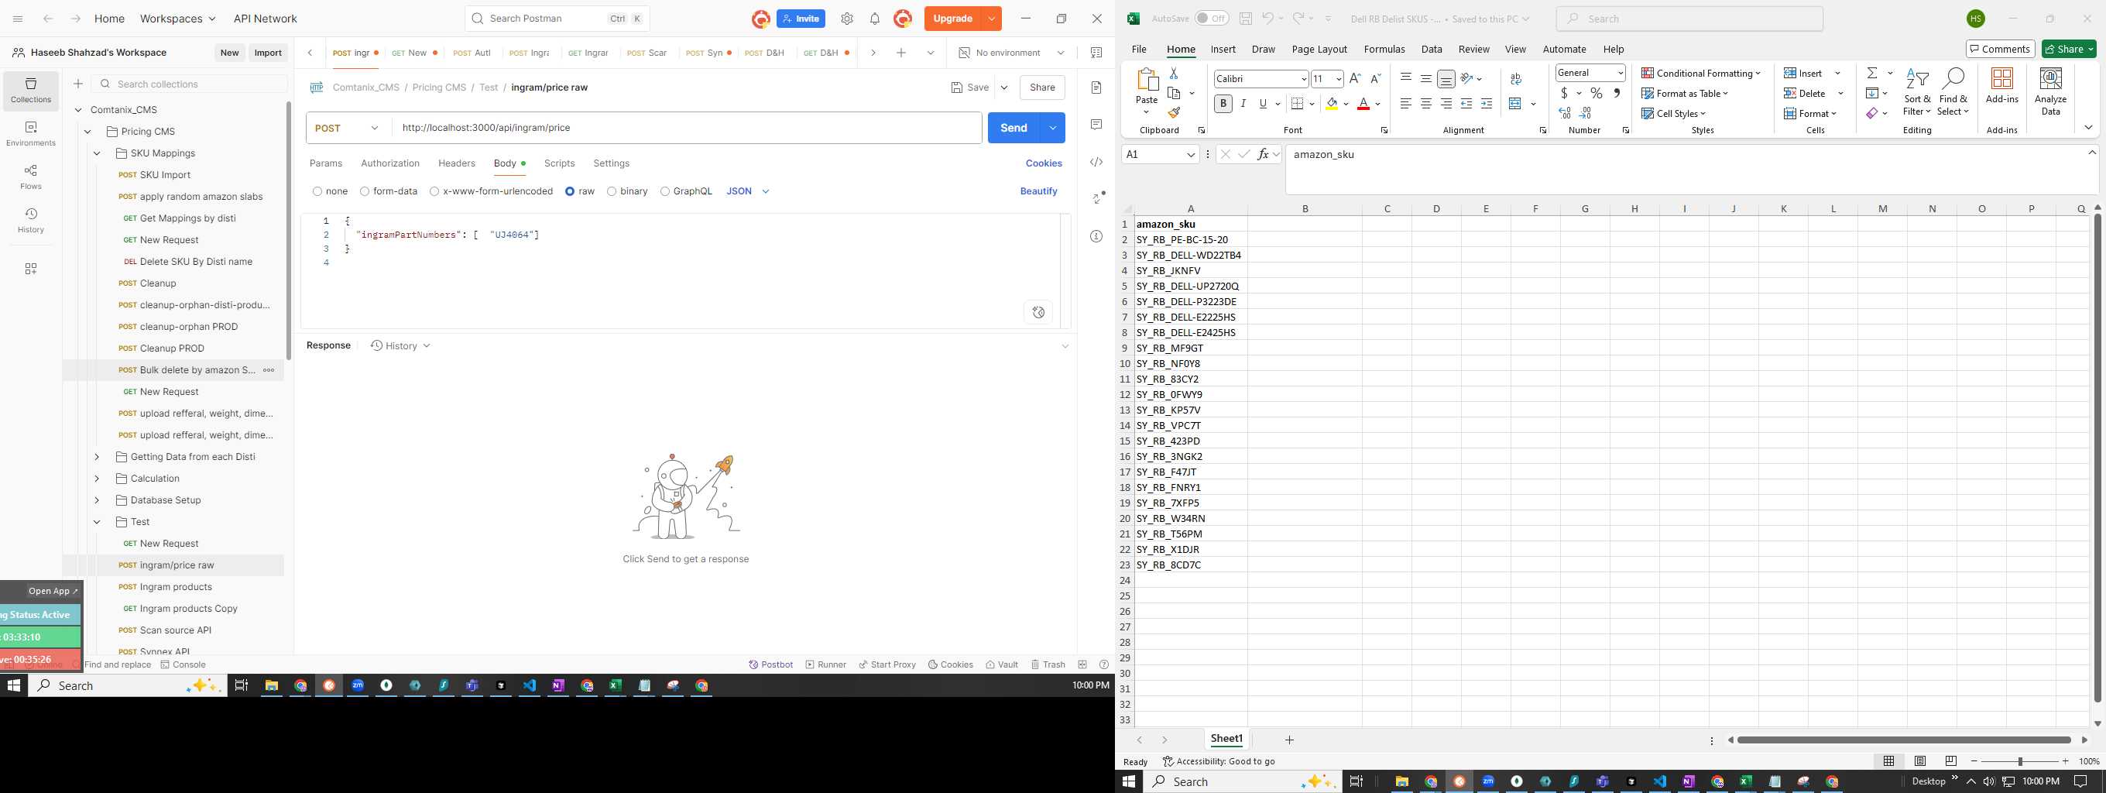Expand the Calculation folder
Image resolution: width=2106 pixels, height=793 pixels.
tap(97, 479)
